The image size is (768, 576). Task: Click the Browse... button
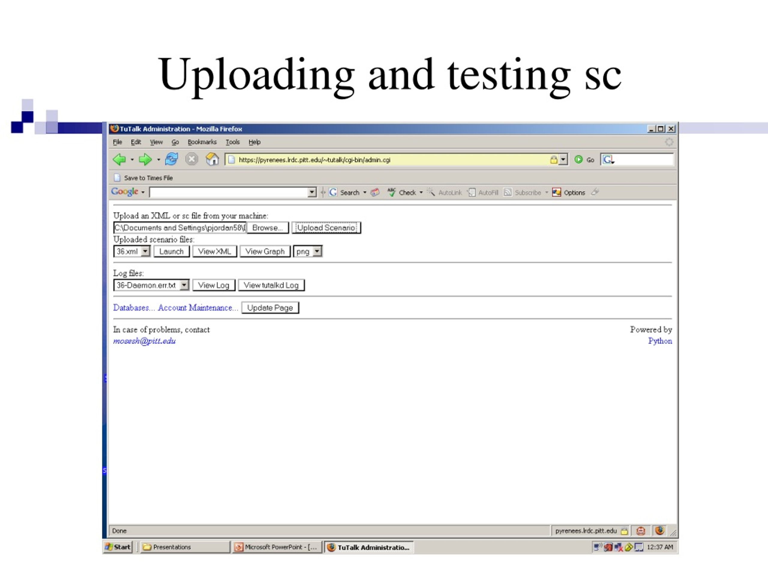[x=268, y=228]
